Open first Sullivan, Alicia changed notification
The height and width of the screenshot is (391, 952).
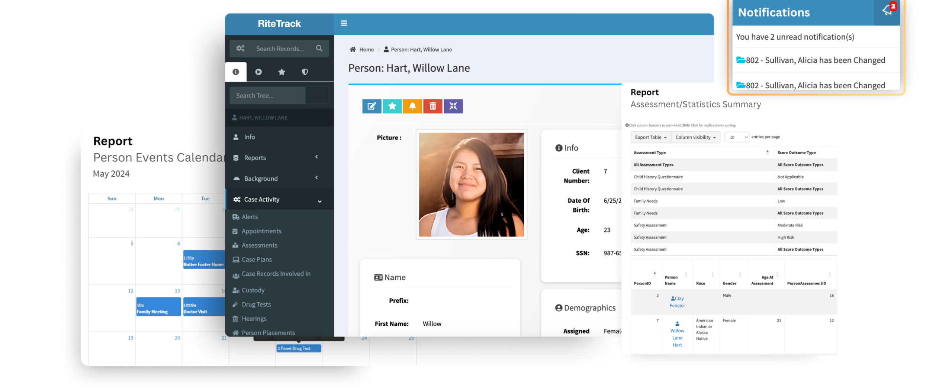click(x=810, y=60)
